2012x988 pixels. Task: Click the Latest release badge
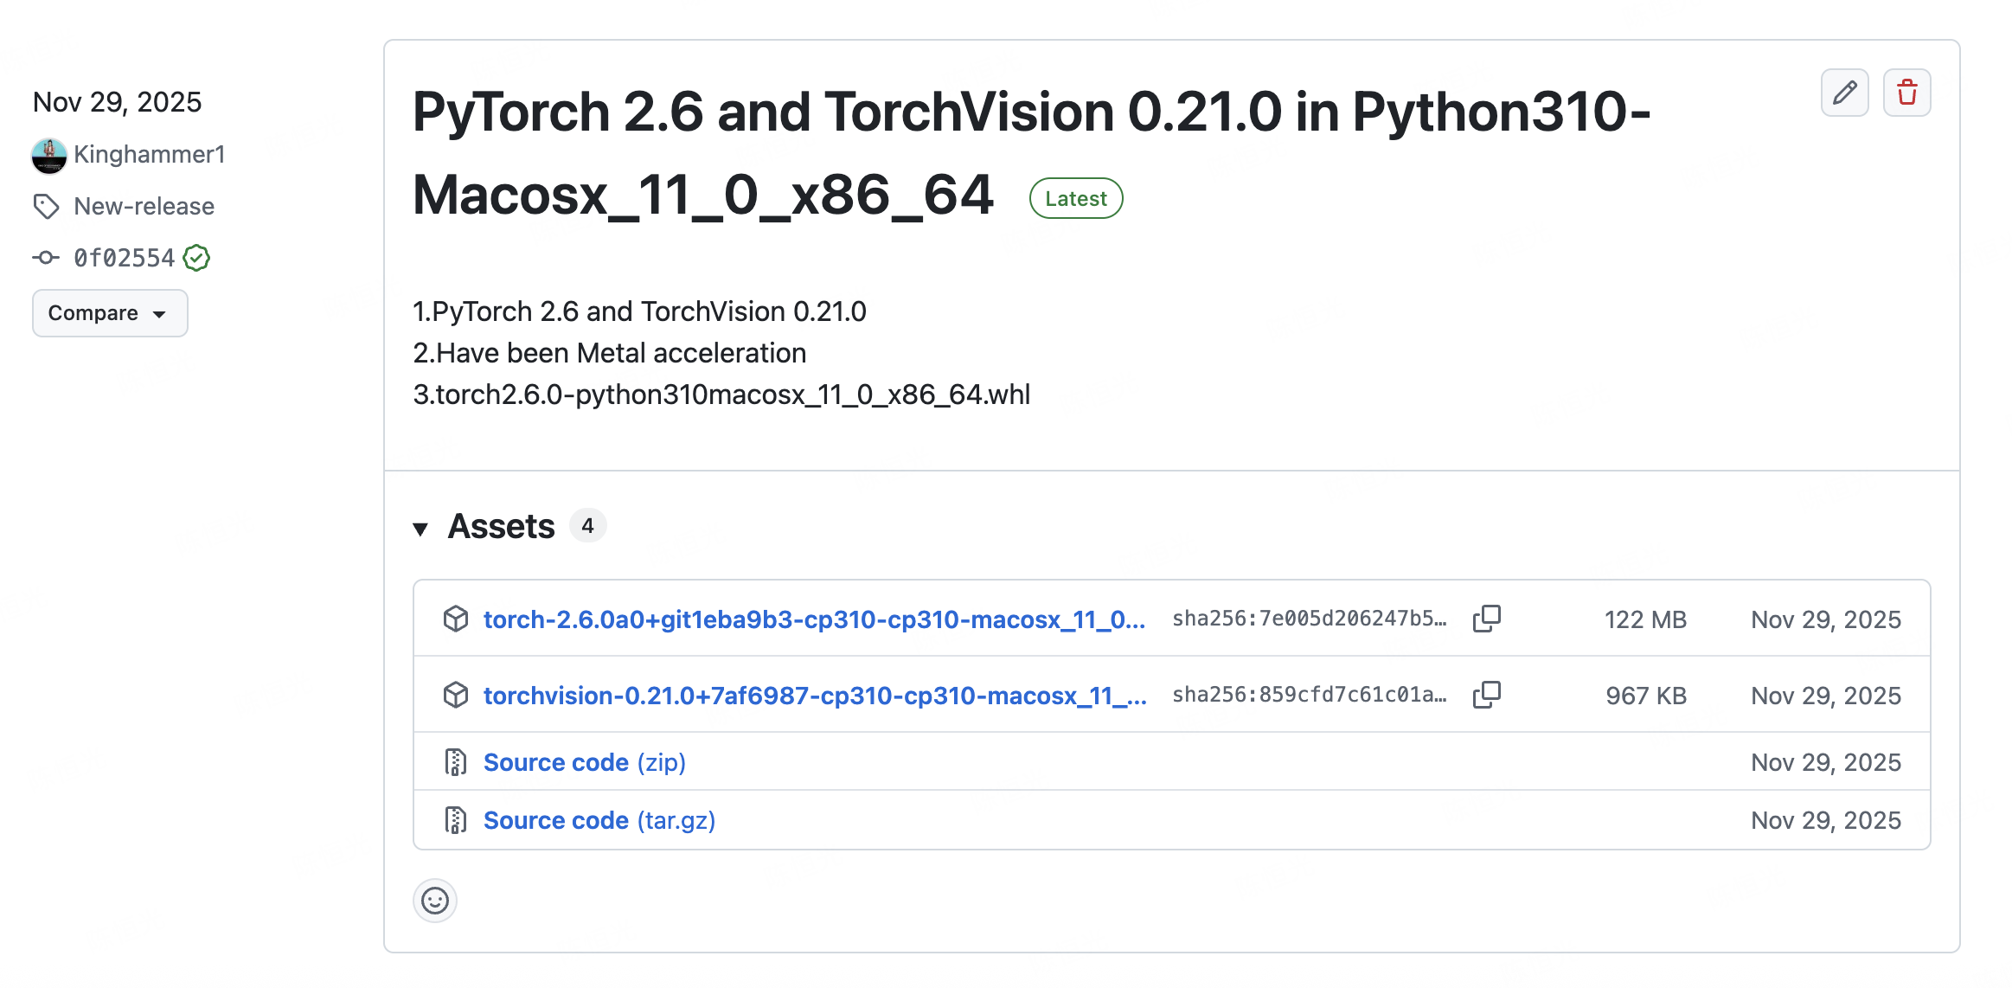(x=1075, y=198)
